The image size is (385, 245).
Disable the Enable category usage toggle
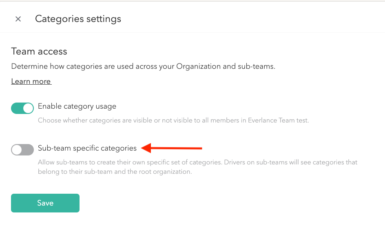[x=22, y=108]
